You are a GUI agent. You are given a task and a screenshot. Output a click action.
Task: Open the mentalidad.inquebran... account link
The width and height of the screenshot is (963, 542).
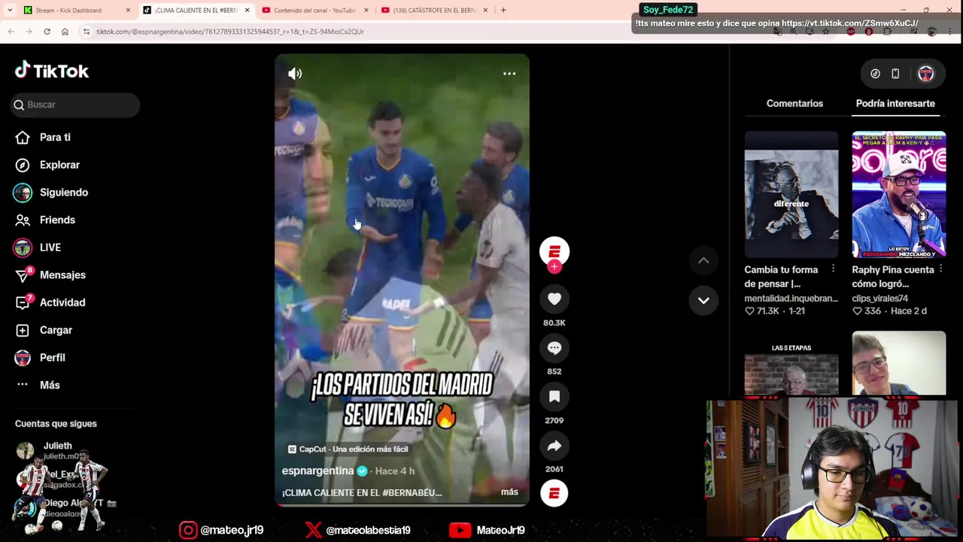click(791, 298)
